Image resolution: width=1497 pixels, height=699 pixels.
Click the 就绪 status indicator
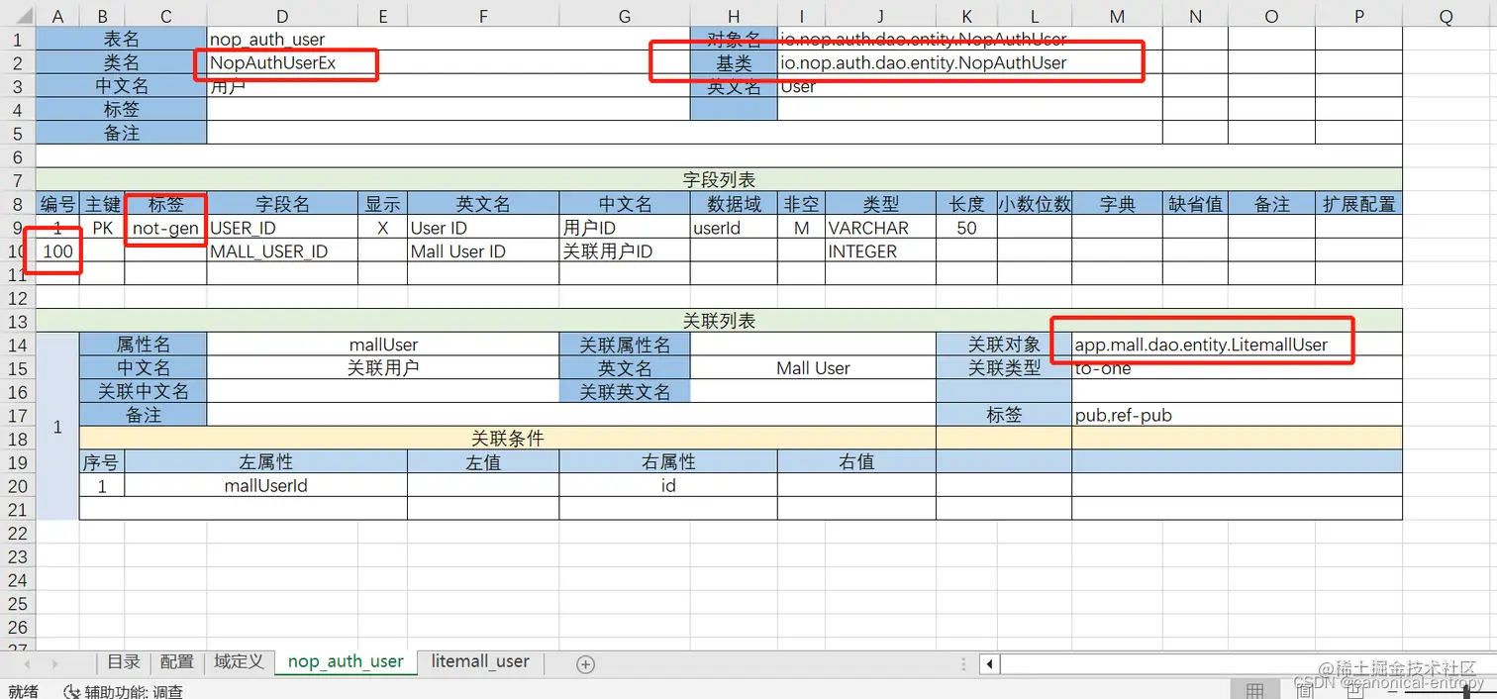pos(22,692)
